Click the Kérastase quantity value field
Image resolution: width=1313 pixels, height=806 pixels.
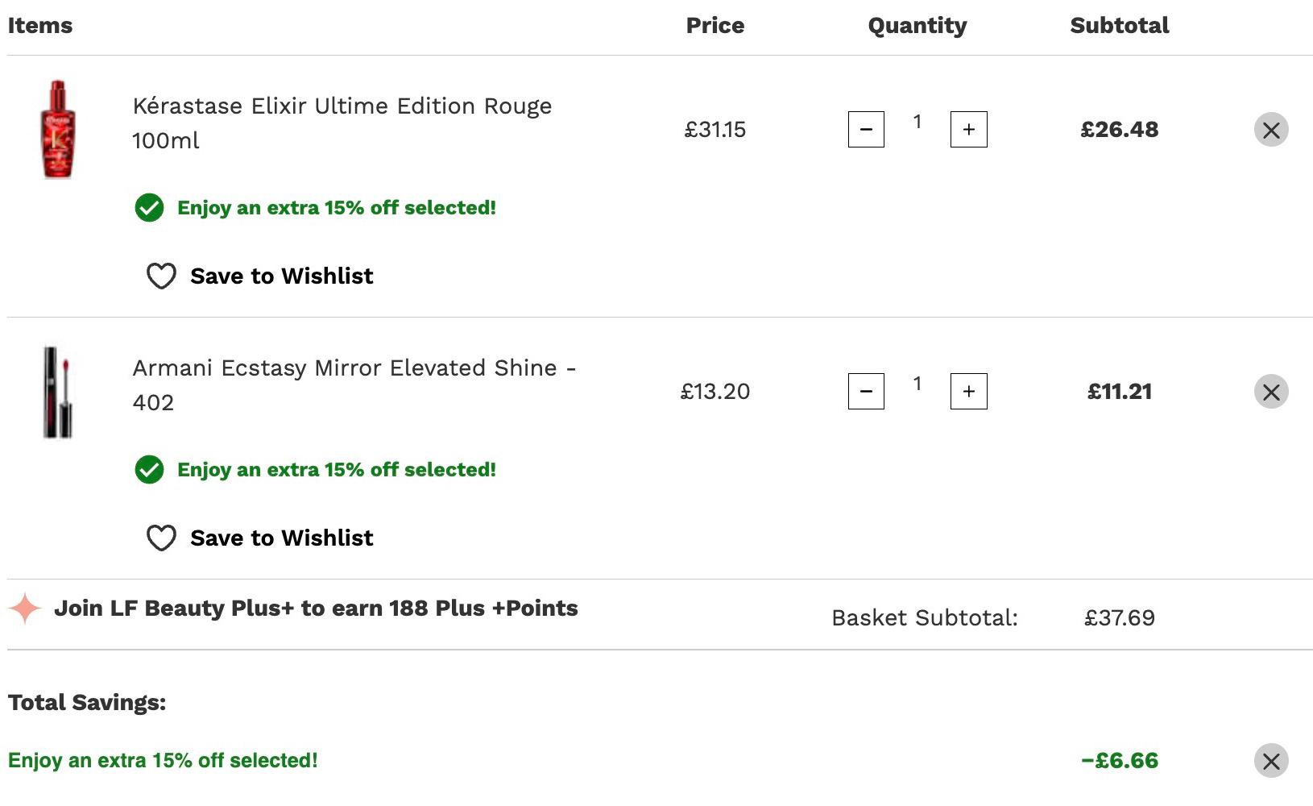coord(917,122)
